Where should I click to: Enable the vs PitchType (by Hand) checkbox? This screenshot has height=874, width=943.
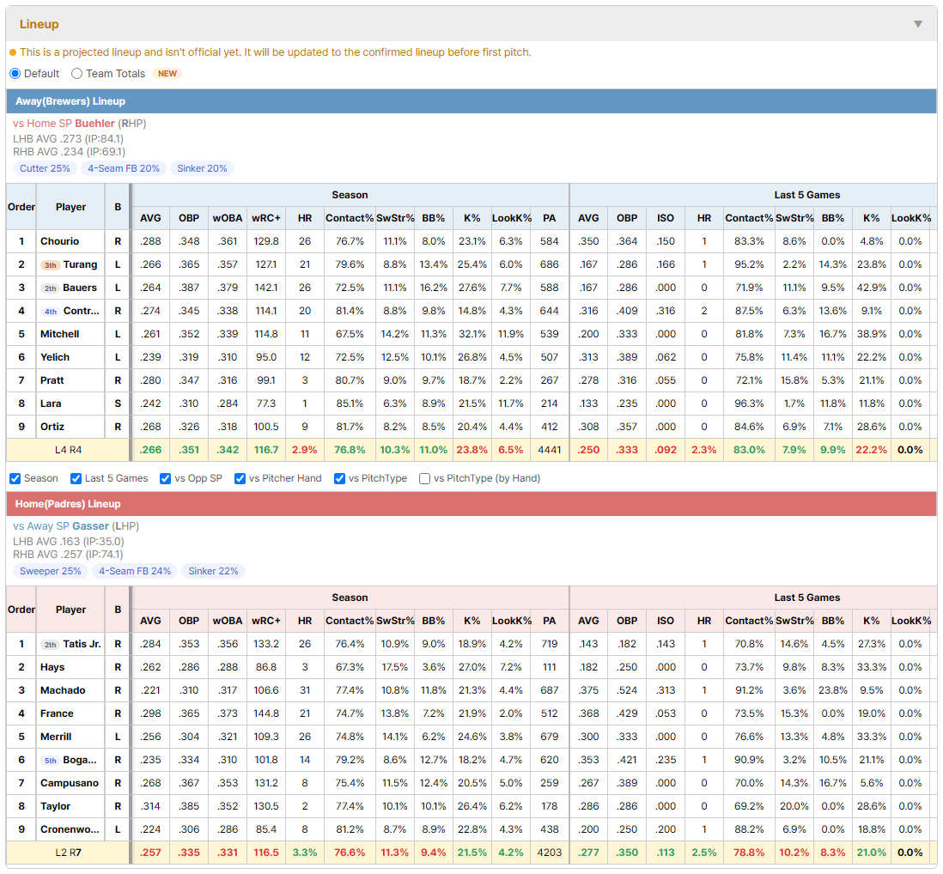click(424, 478)
